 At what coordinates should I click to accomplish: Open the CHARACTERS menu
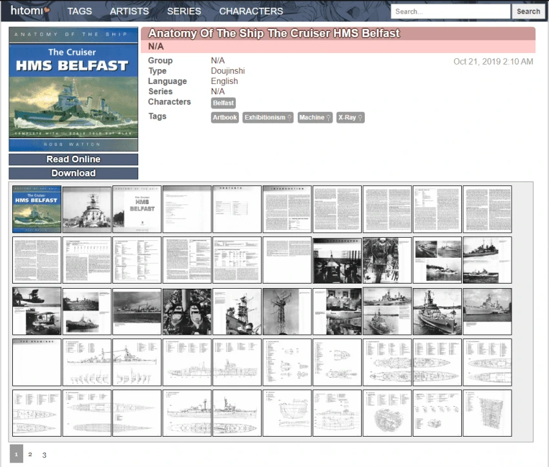pos(251,11)
